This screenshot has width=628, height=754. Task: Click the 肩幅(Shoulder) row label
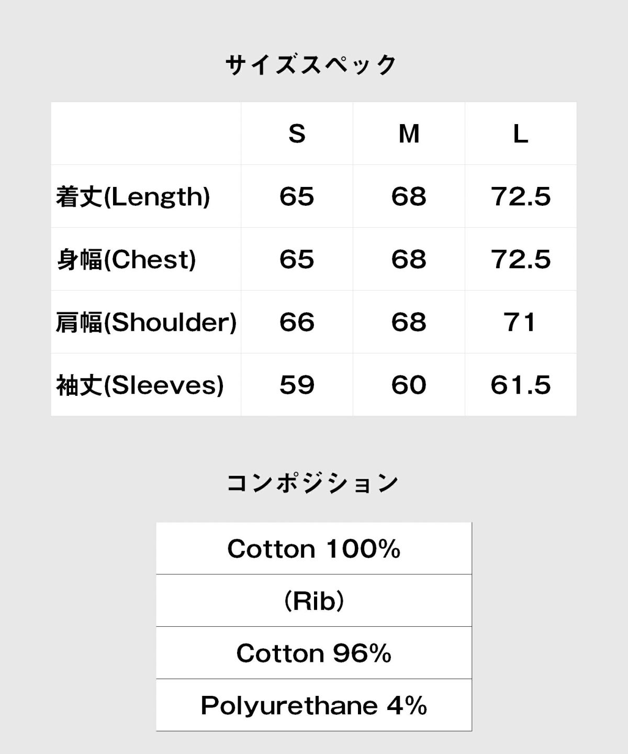click(146, 323)
